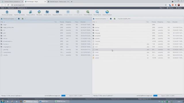Click the Upload files toolbar icon

[x=57, y=12]
